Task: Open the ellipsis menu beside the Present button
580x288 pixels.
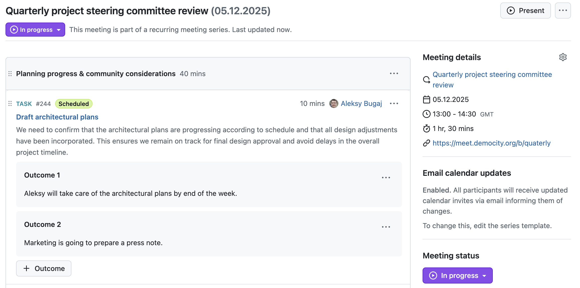Action: point(563,11)
